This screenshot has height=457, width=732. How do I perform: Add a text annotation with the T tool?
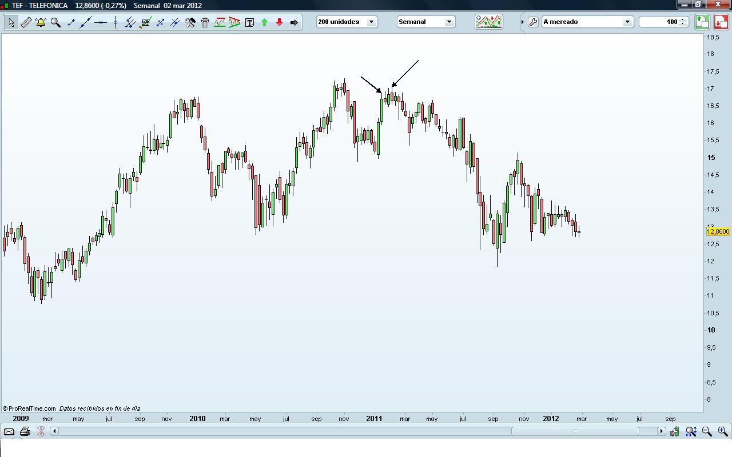[249, 22]
